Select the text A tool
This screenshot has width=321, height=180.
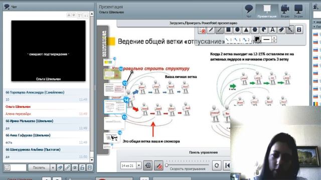pyautogui.click(x=273, y=30)
